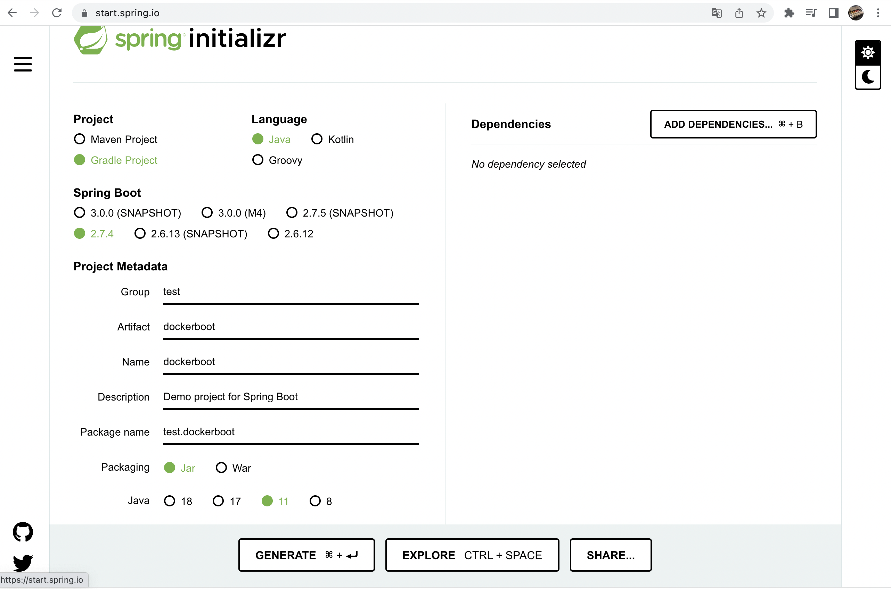Open Chrome three-dot menu

pos(878,13)
